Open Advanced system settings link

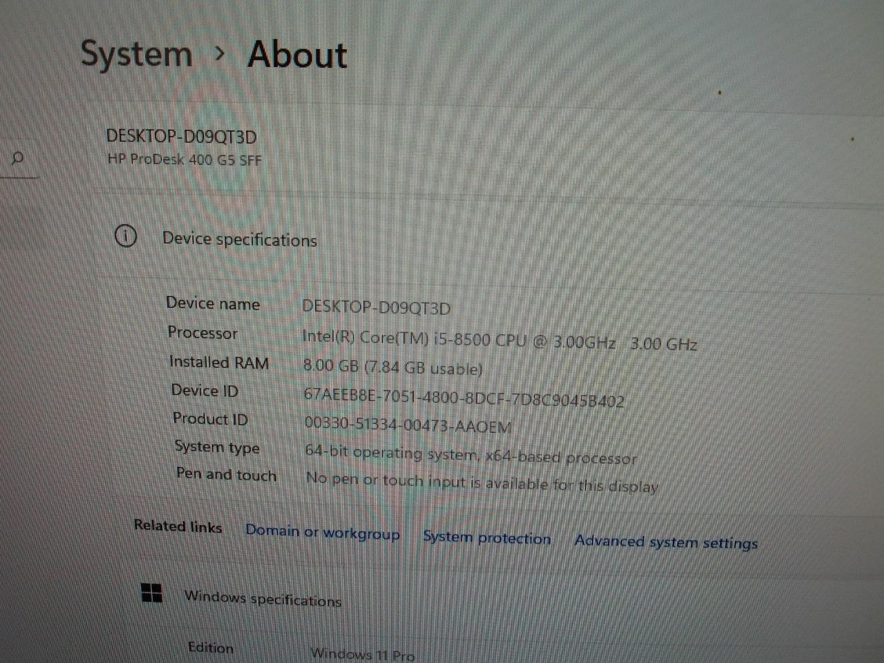pos(666,542)
